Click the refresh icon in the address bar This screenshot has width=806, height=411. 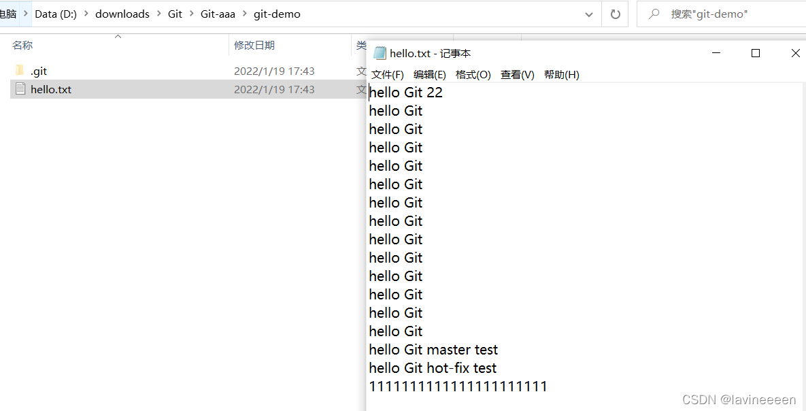(615, 14)
